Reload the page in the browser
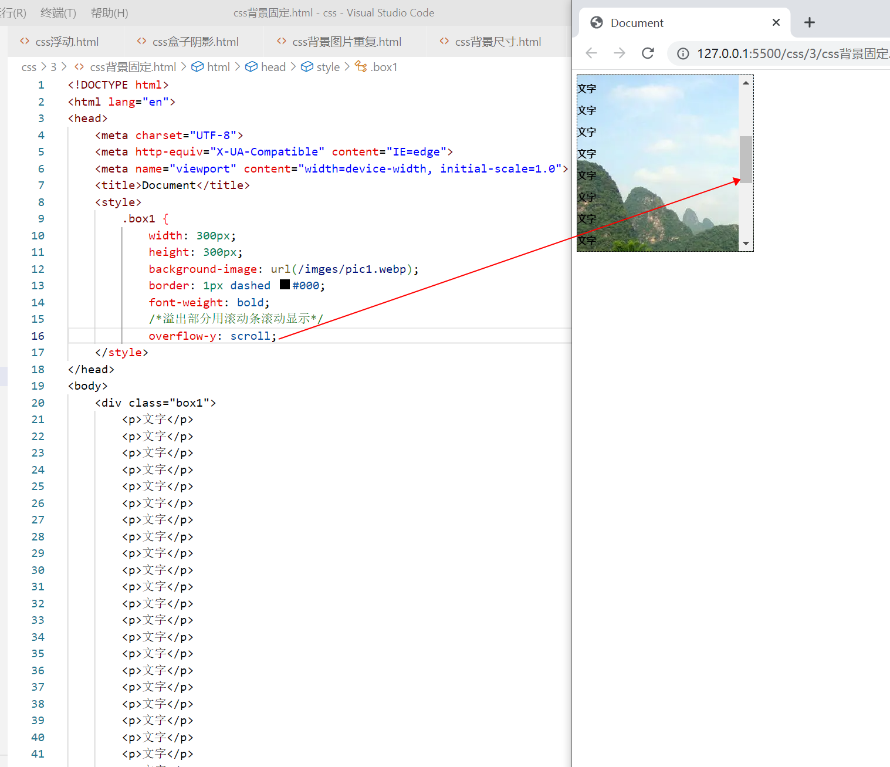 tap(648, 53)
